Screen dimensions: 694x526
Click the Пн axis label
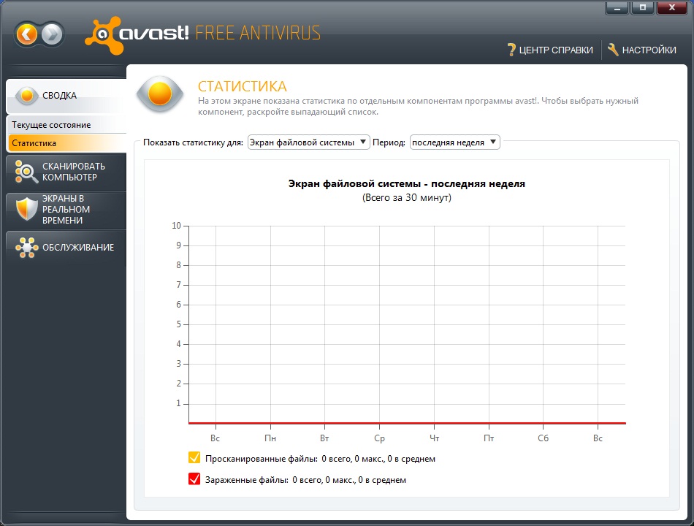pos(270,438)
